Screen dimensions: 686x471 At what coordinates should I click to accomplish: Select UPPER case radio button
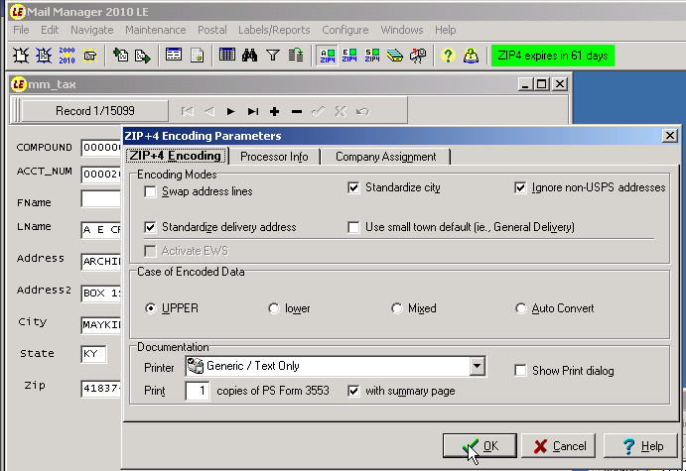[x=151, y=308]
